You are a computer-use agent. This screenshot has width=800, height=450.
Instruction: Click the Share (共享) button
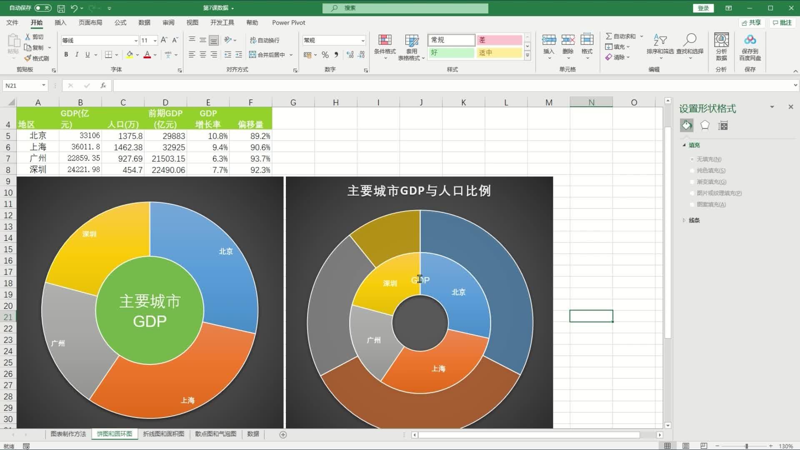point(751,22)
